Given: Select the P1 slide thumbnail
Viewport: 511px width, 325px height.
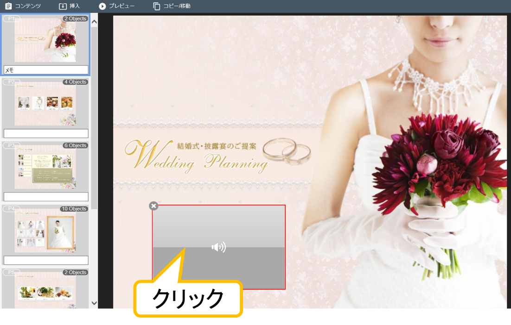Looking at the screenshot, I should tap(45, 40).
